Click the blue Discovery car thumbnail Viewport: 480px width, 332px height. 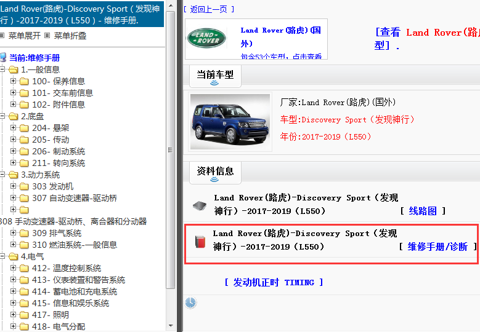tap(230, 122)
